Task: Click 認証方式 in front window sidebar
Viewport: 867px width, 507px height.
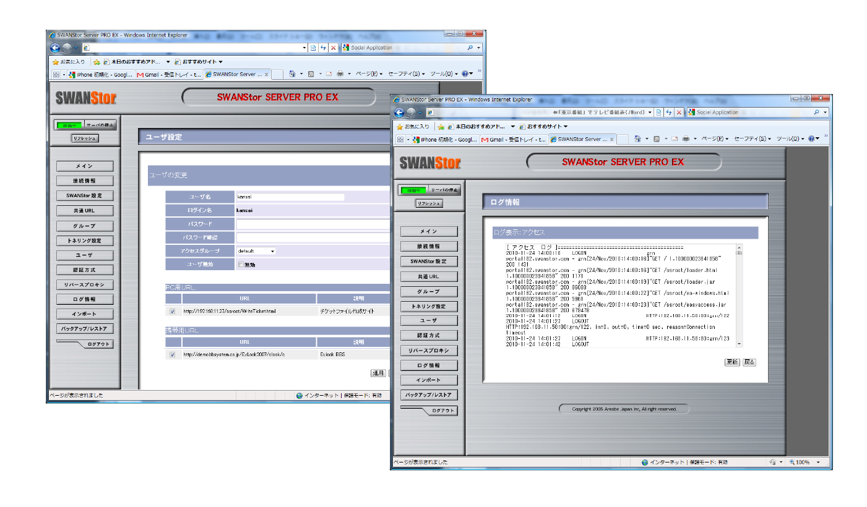Action: (x=429, y=336)
